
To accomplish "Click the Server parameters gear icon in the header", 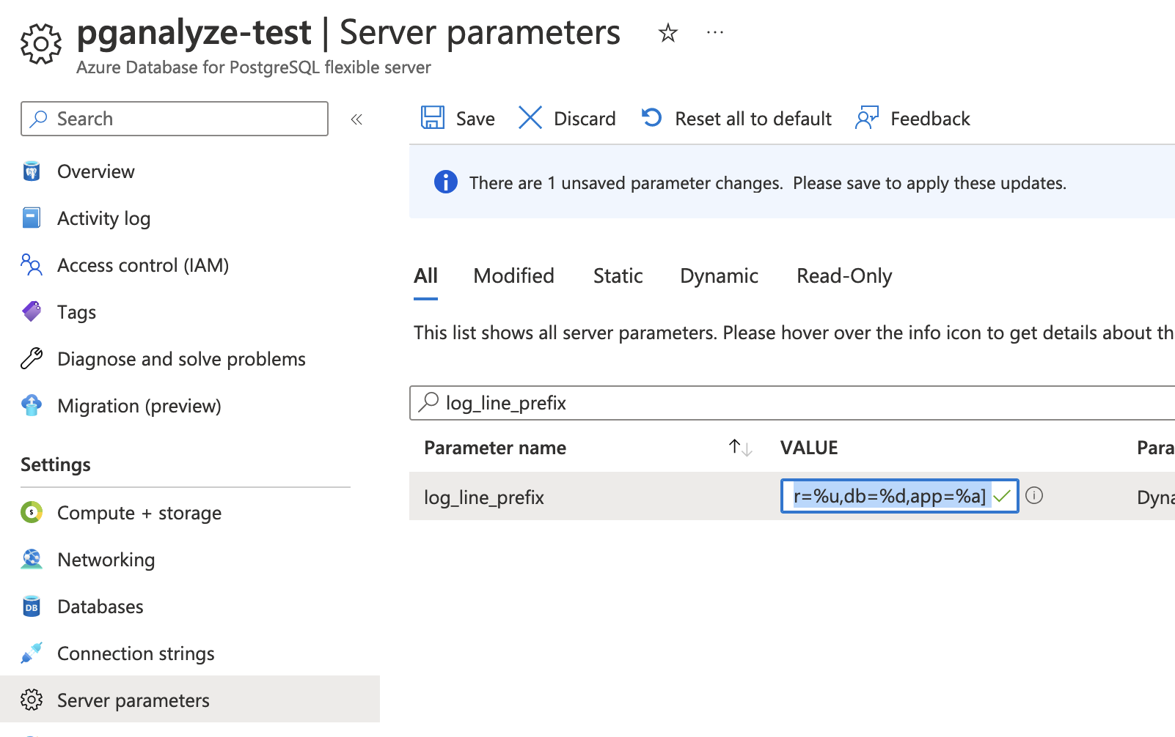I will click(41, 44).
